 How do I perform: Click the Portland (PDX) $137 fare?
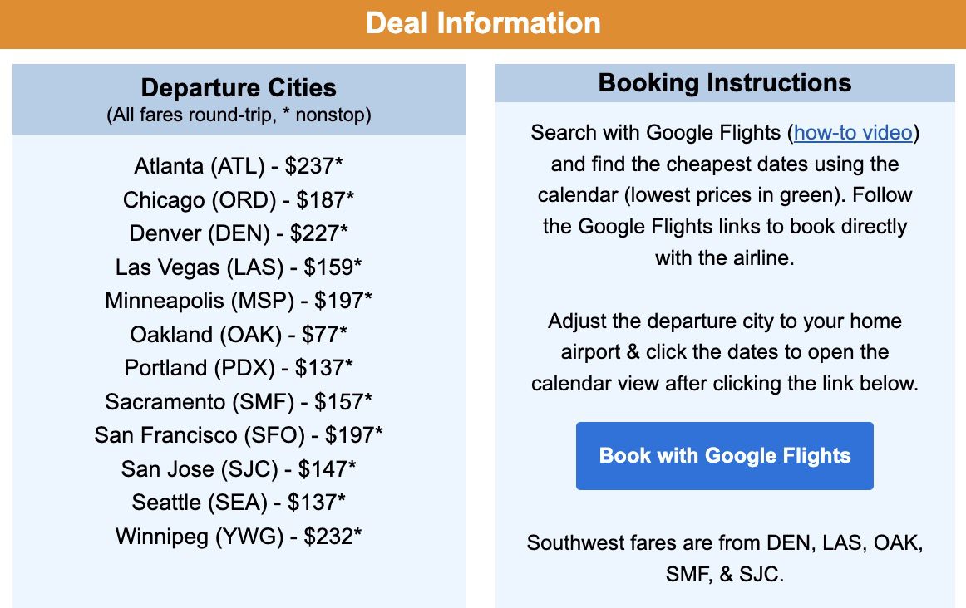(x=238, y=368)
